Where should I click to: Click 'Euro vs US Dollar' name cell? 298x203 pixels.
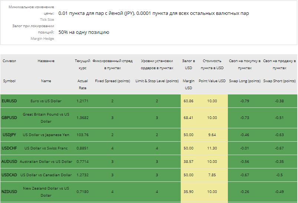pos(46,101)
